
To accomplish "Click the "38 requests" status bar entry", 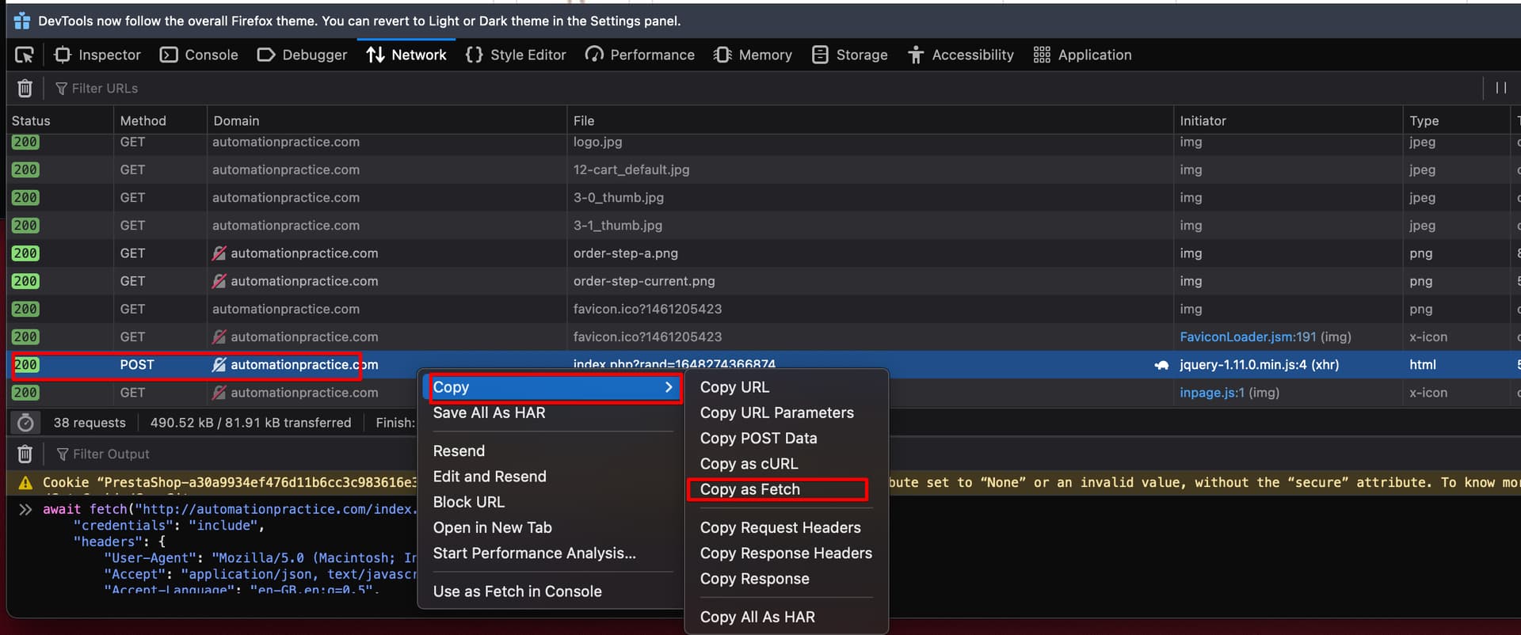I will pyautogui.click(x=90, y=423).
